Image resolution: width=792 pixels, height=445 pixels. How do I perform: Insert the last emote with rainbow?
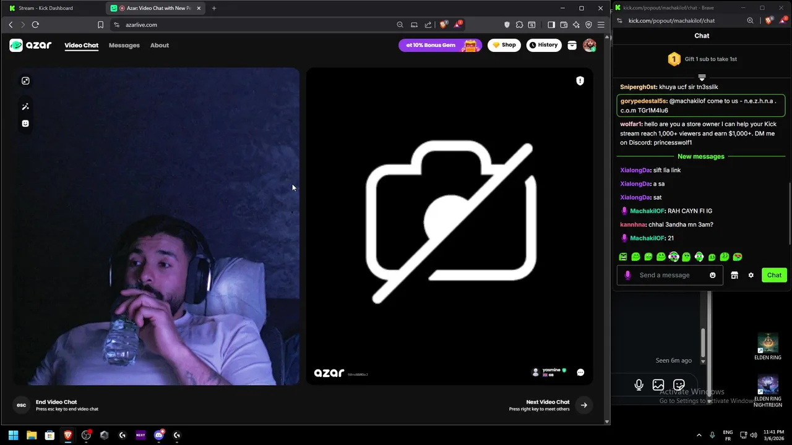pos(738,256)
